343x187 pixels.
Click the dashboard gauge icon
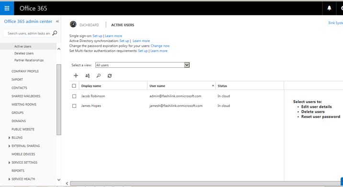coord(73,24)
